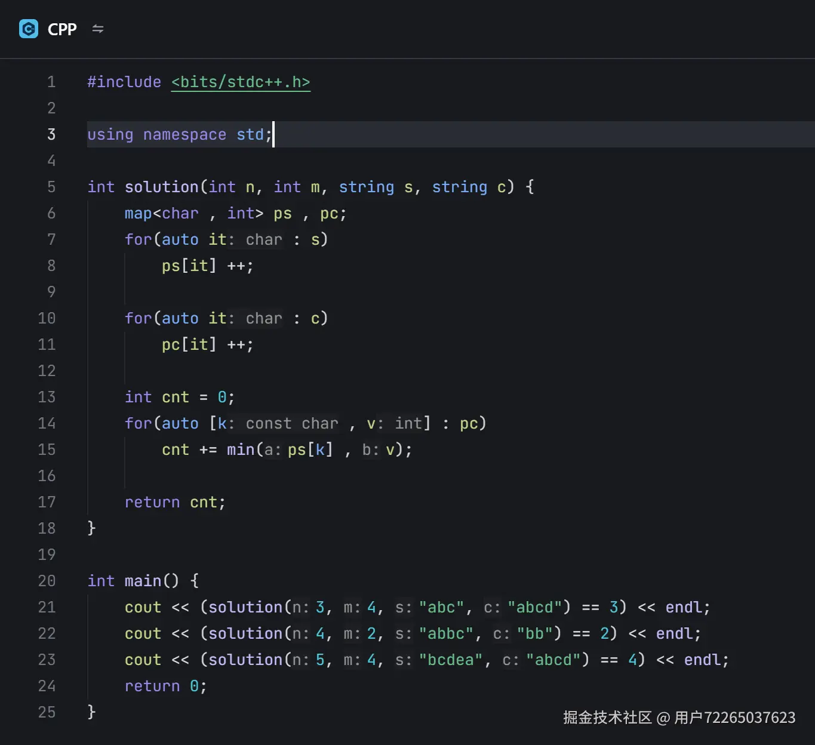Click the language switch arrows icon

98,29
